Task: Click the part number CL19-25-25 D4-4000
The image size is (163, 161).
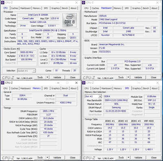Action: click(116, 111)
